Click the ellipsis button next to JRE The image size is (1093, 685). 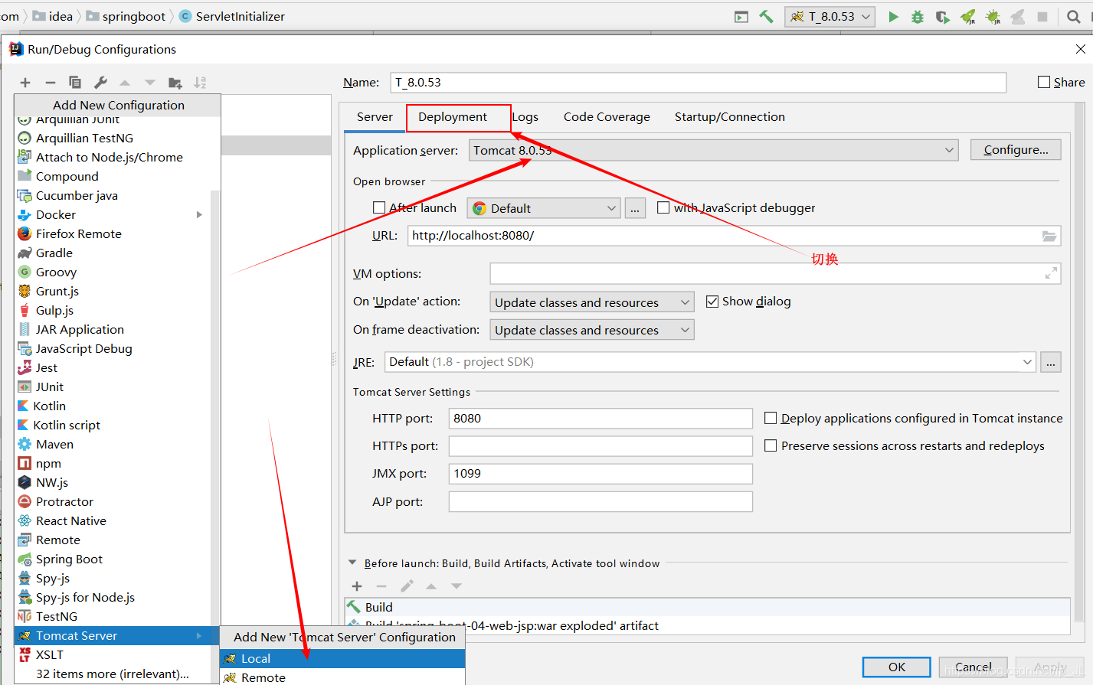coord(1051,362)
